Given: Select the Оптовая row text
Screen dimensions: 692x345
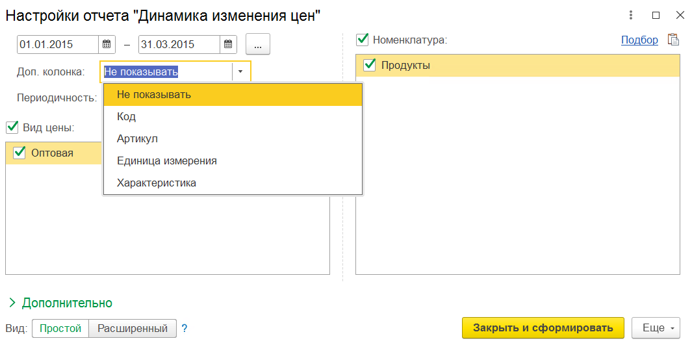Looking at the screenshot, I should 52,153.
